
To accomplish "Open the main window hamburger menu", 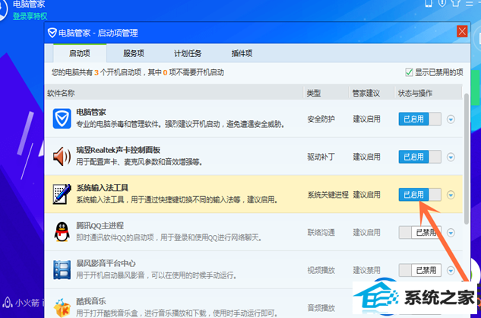I will click(x=470, y=3).
